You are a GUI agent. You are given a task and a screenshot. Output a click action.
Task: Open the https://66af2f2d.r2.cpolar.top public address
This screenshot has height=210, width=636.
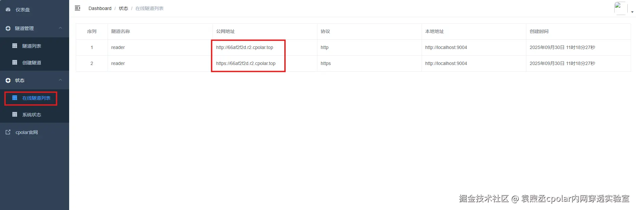tap(246, 63)
